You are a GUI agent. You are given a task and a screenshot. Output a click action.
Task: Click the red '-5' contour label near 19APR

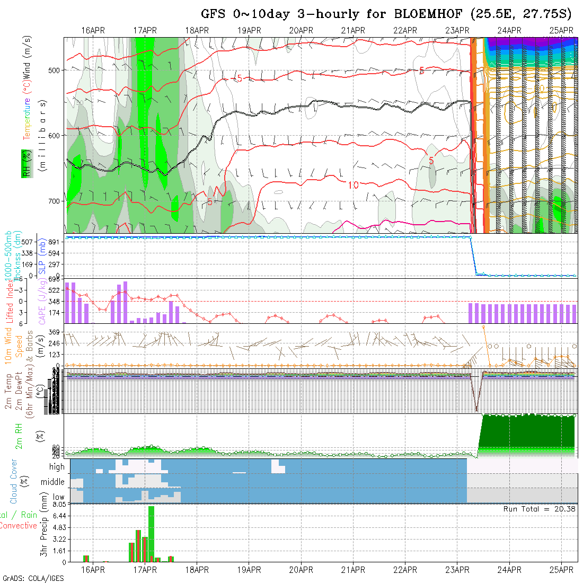coord(237,78)
